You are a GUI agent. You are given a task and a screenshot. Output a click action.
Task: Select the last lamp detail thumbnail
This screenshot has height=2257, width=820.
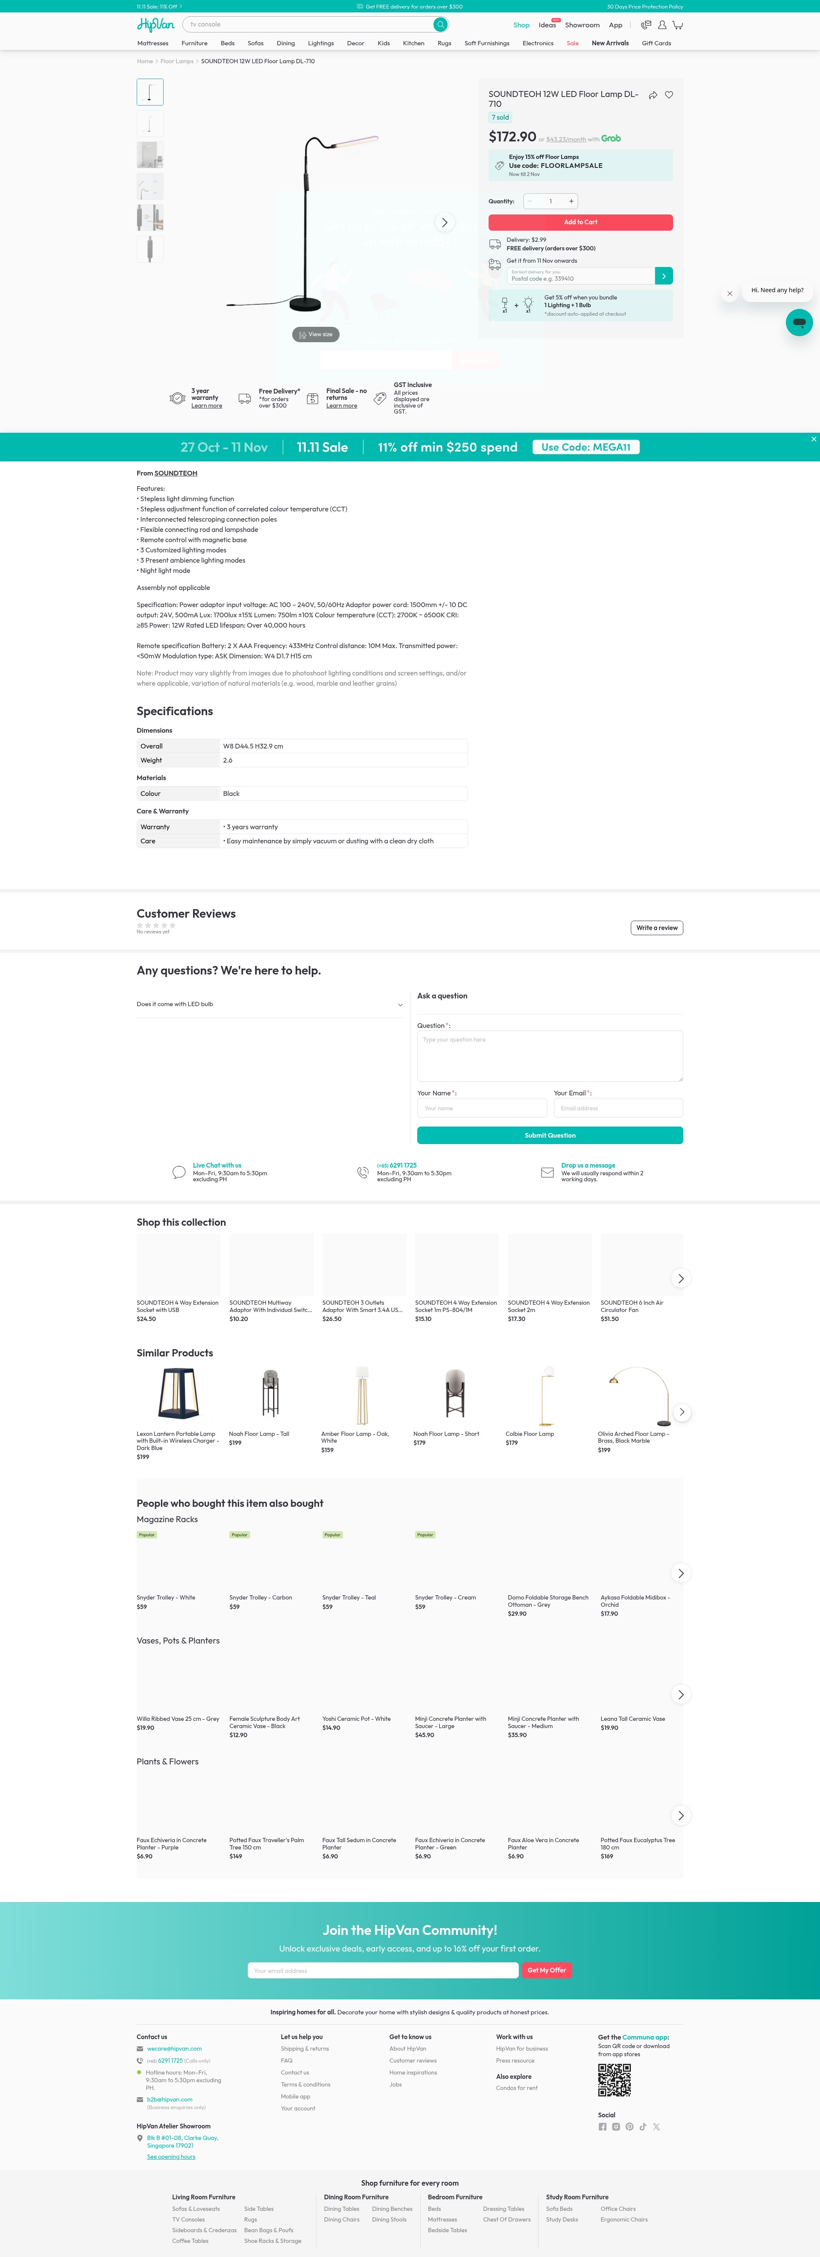coord(150,249)
